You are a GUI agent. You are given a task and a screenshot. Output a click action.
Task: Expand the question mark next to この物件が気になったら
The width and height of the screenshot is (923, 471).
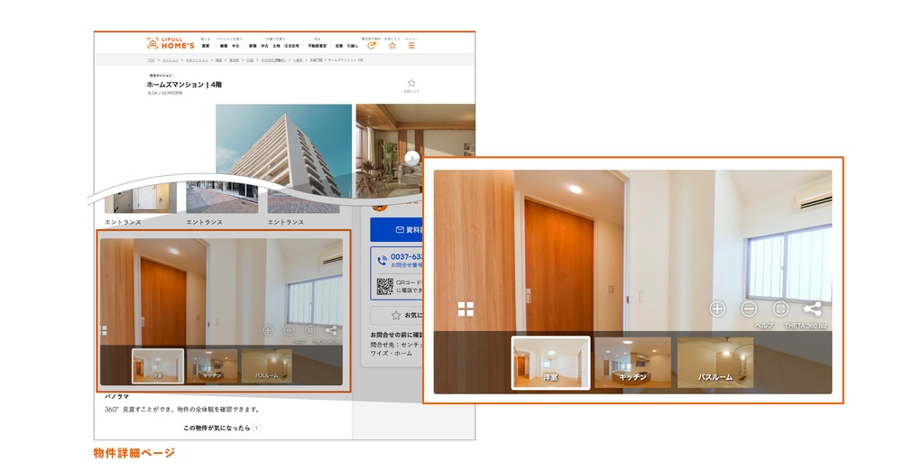(256, 428)
